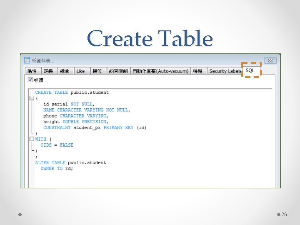The width and height of the screenshot is (300, 225).
Task: Select the SQL tab
Action: coord(251,70)
